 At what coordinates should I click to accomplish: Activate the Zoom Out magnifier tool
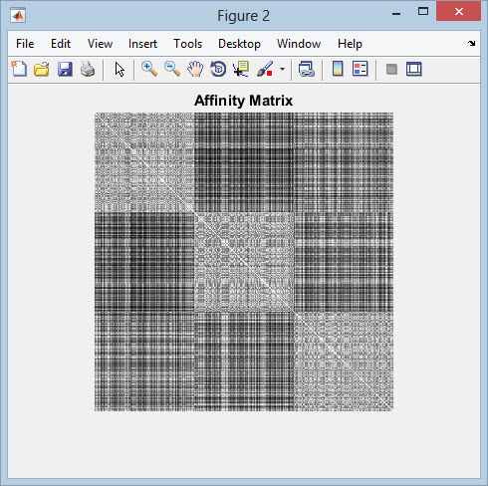tap(172, 69)
